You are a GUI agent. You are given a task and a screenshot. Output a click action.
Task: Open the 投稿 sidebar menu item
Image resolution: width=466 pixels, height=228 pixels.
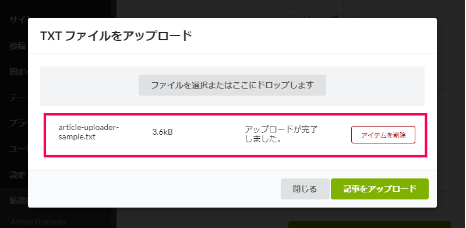18,47
